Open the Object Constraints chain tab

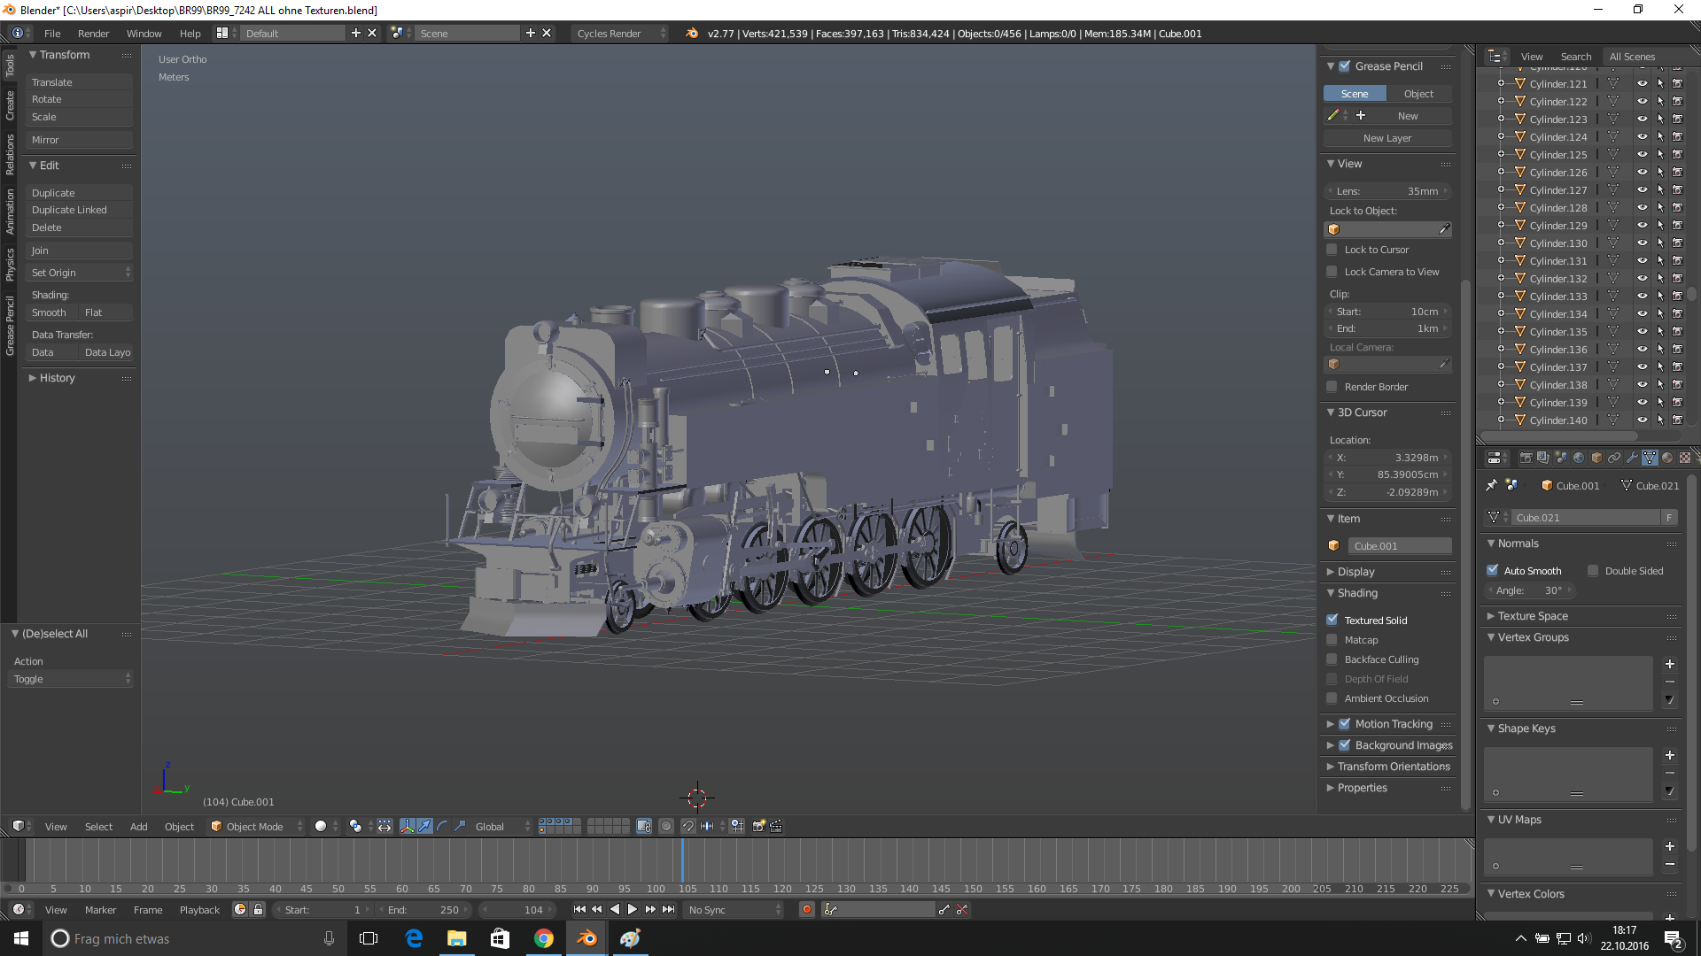1614,458
